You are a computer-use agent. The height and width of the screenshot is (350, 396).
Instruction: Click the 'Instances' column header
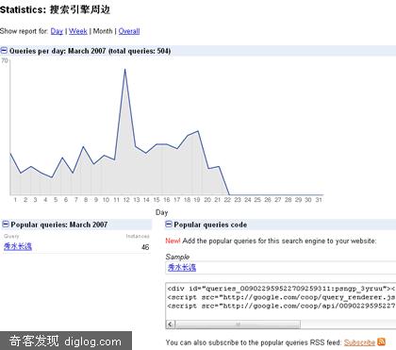(x=138, y=236)
